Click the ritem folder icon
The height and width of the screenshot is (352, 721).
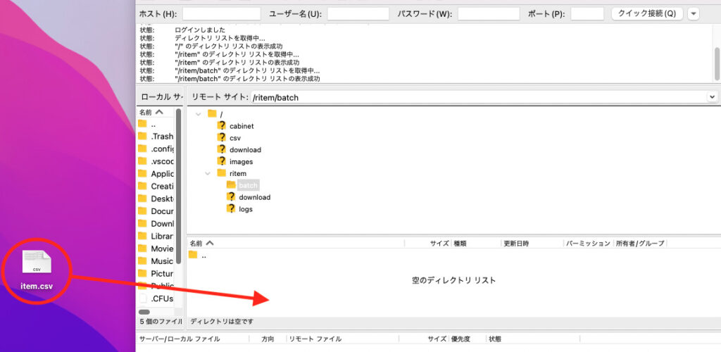222,172
